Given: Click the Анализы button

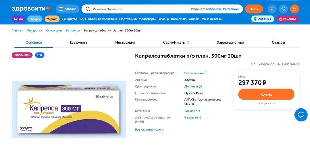Looking at the screenshot, I should (x=263, y=19).
